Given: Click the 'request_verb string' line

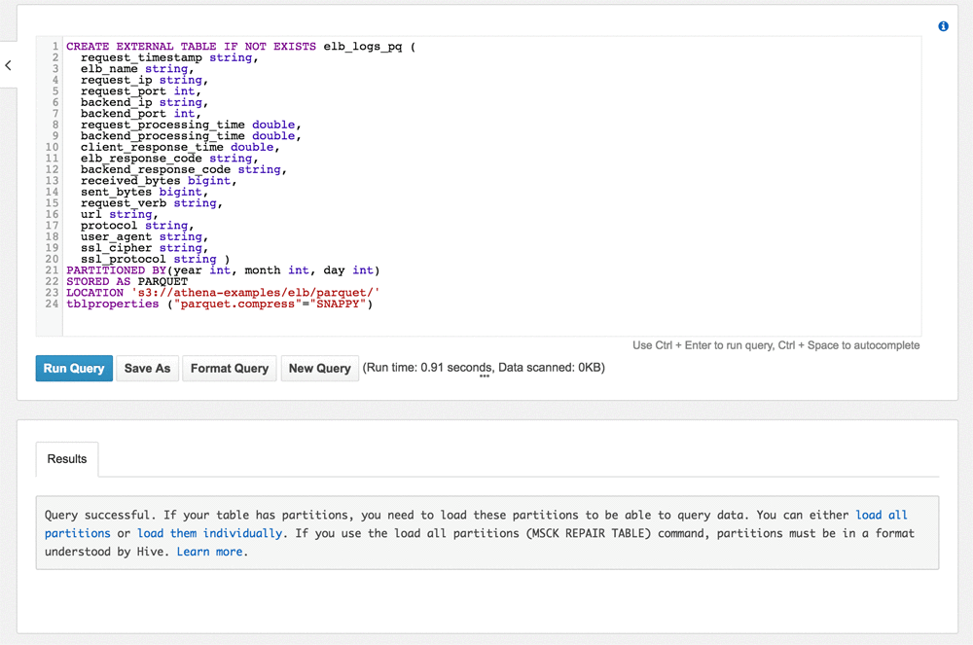Looking at the screenshot, I should tap(152, 202).
